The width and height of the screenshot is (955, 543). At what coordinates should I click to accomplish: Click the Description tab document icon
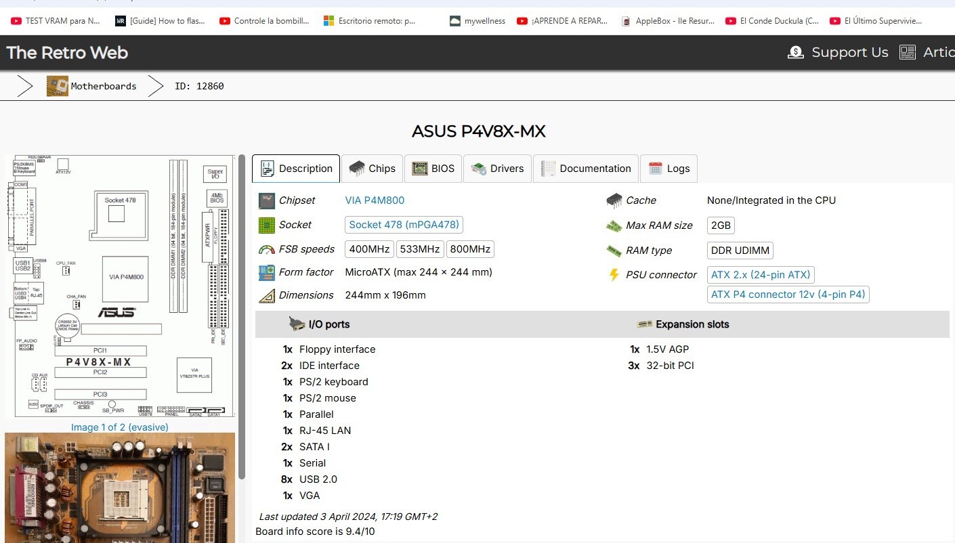tap(268, 169)
